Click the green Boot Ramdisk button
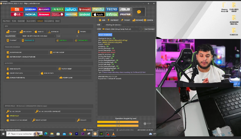The image size is (241, 139). [83, 40]
